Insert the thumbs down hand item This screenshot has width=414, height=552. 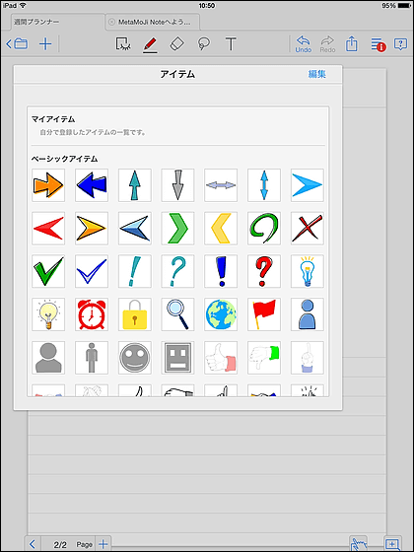(x=264, y=358)
